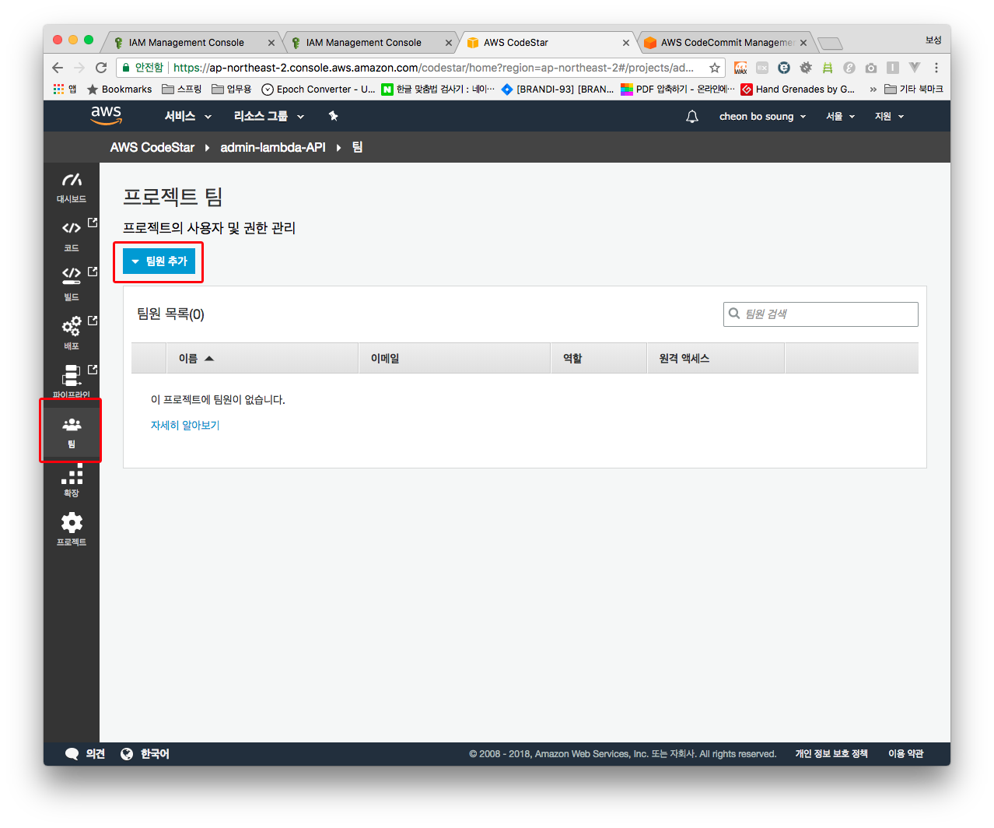
Task: Click the pin icon in AWS header
Action: [333, 117]
